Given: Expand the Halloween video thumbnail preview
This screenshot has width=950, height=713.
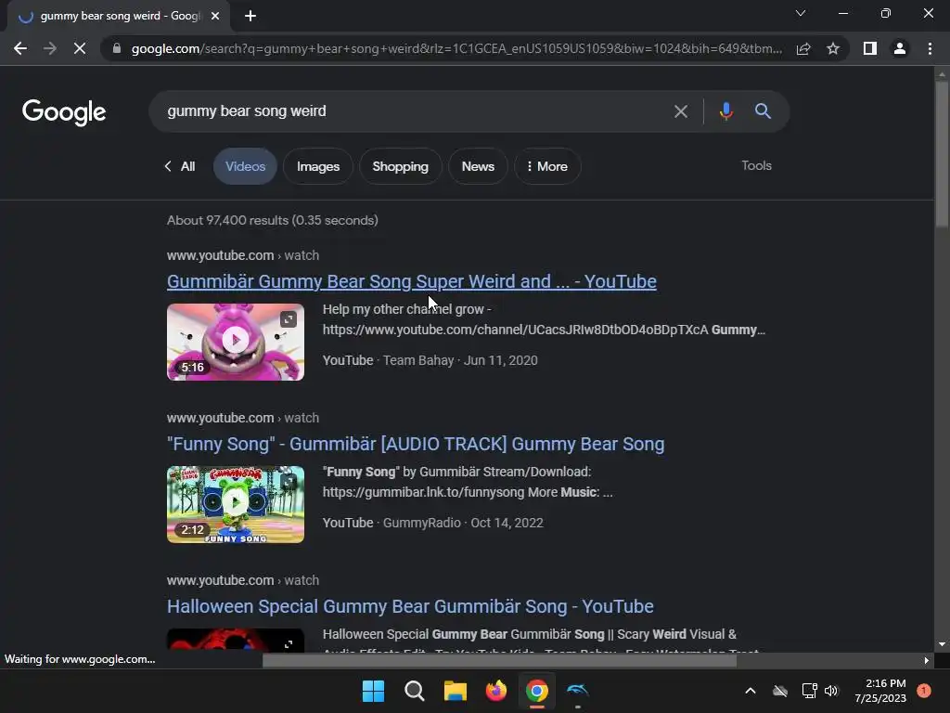Looking at the screenshot, I should (289, 643).
